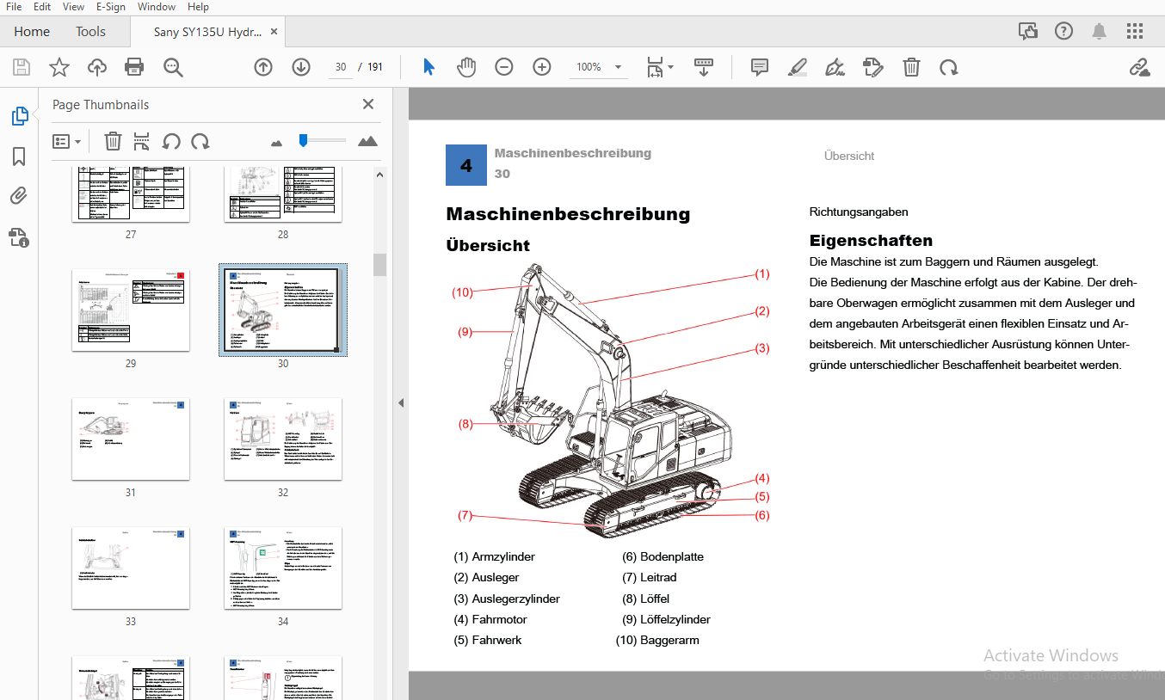Screen dimensions: 1165x700
Task: Open Attachments paperclip sidebar icon
Action: (x=19, y=196)
